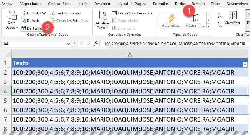Sort ascending with the A-Z icon

point(220,16)
